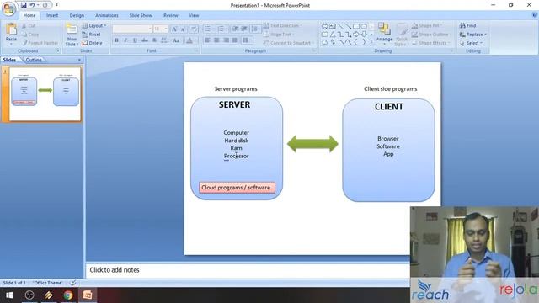Apply bulleted list
This screenshot has height=303, width=539.
pyautogui.click(x=208, y=29)
